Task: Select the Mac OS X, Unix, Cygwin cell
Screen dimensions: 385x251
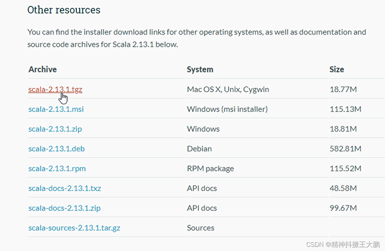Action: tap(228, 89)
